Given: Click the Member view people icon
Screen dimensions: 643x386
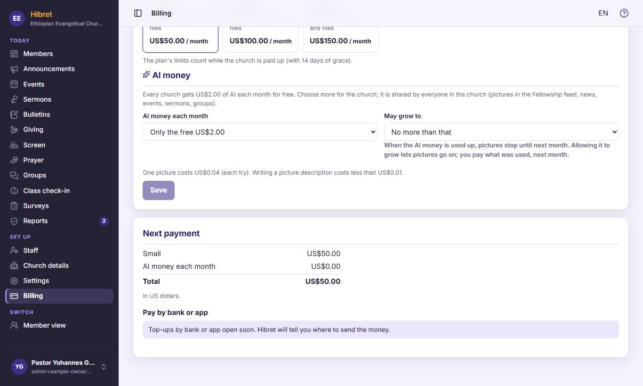Looking at the screenshot, I should [14, 325].
